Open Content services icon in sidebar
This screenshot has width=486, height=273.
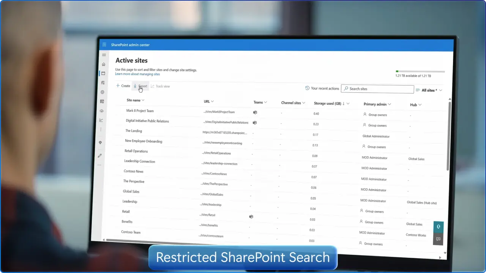tap(102, 101)
